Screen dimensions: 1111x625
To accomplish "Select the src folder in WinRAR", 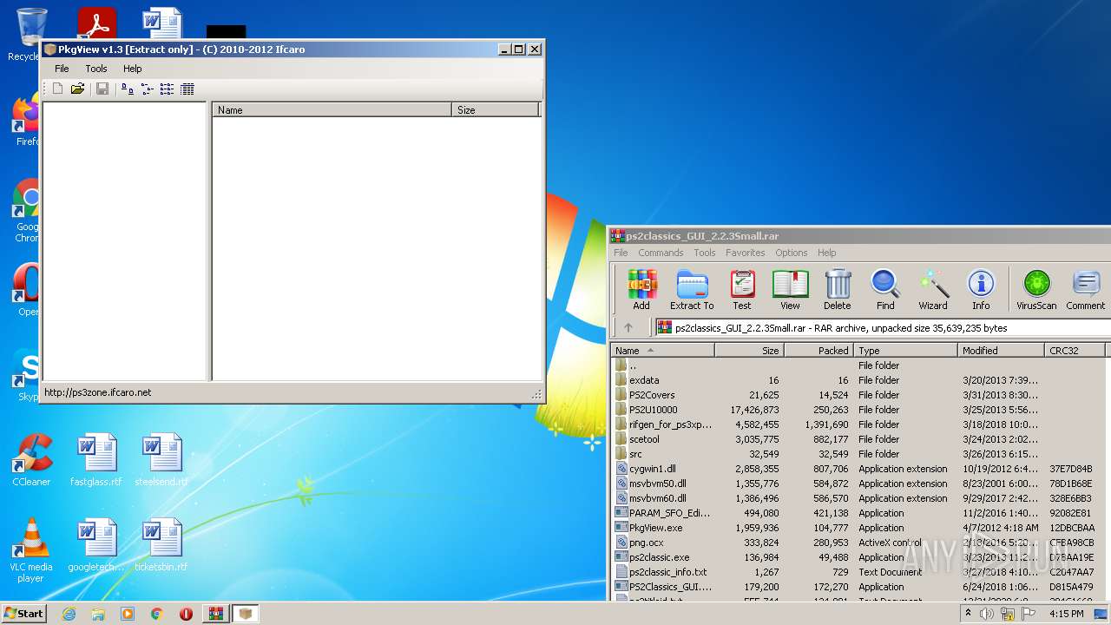I will [x=635, y=454].
